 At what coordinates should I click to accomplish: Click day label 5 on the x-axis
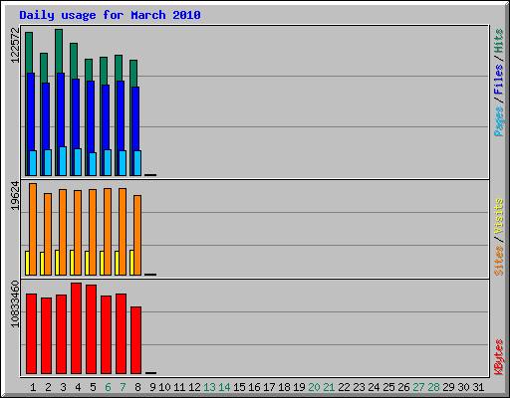(x=93, y=387)
